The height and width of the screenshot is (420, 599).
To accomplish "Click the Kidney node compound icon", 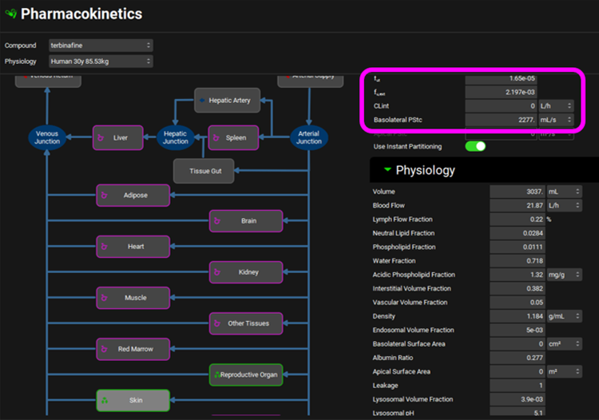I will point(218,272).
